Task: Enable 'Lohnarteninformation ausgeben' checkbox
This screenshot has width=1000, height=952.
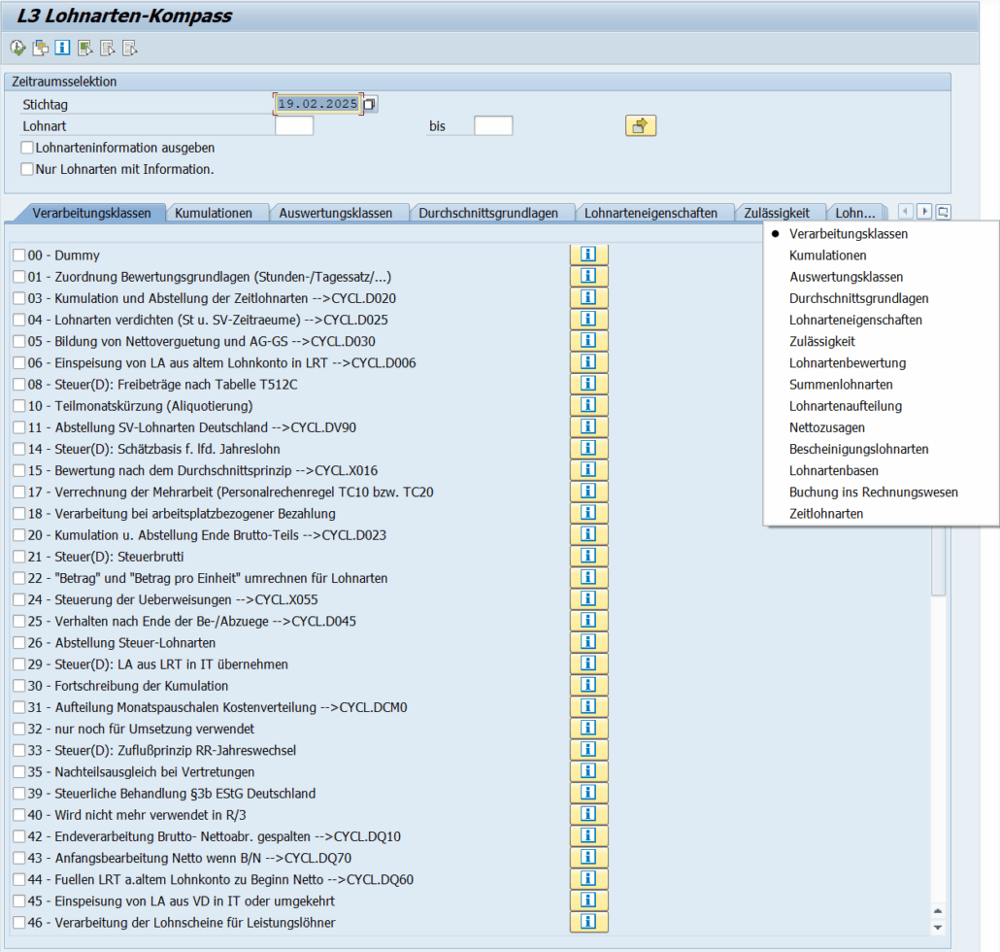Action: coord(27,148)
